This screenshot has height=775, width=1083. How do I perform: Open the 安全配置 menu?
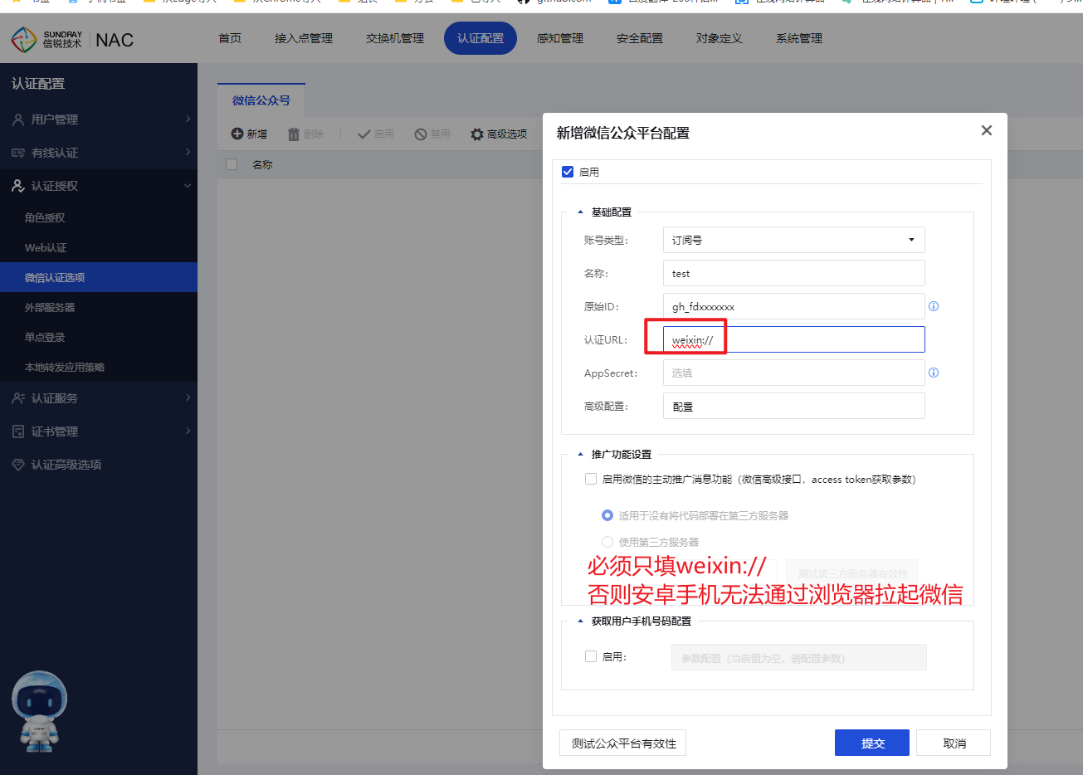click(640, 38)
